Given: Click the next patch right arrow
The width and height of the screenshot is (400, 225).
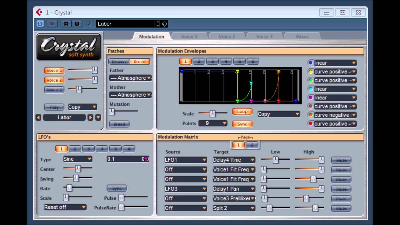Looking at the screenshot, I should coord(90,117).
